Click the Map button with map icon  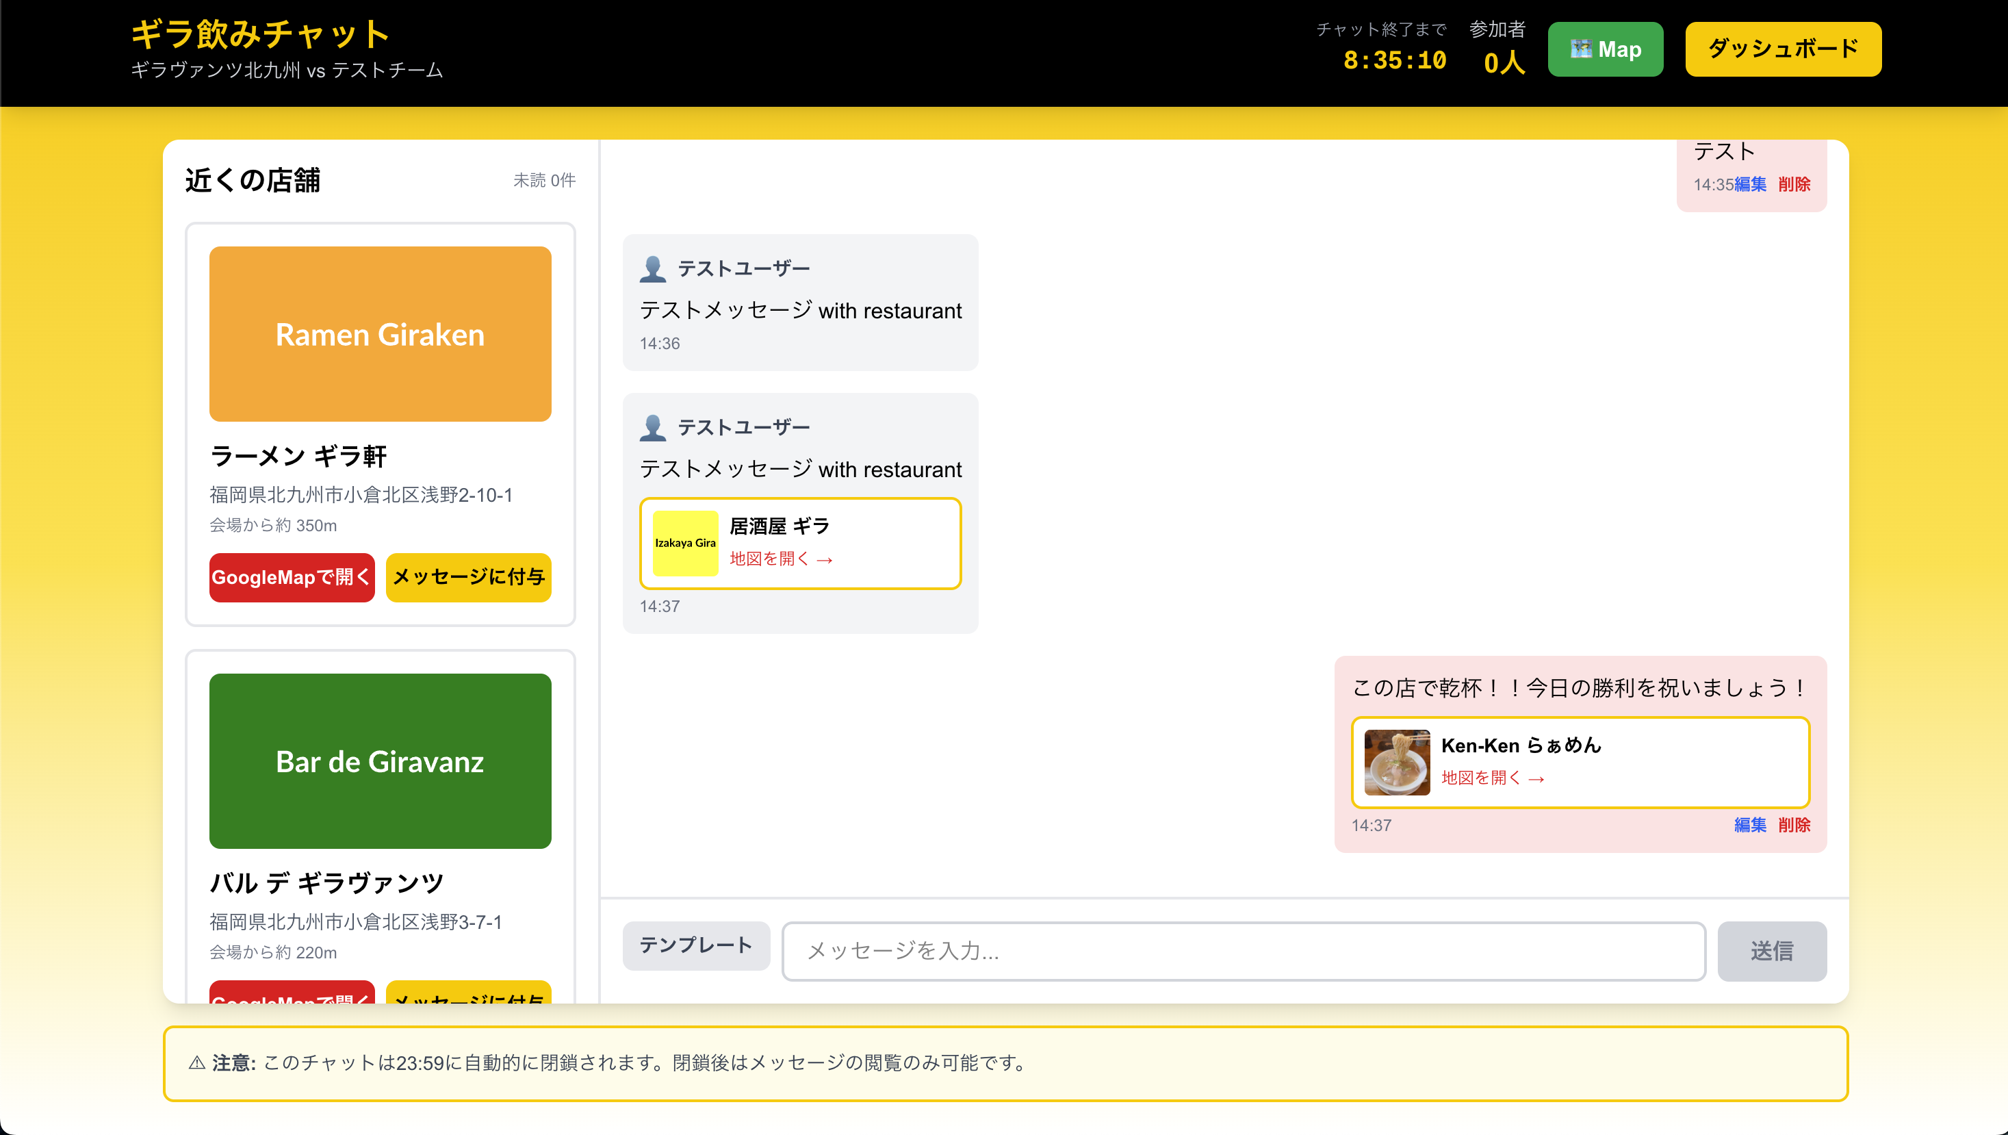(1604, 49)
